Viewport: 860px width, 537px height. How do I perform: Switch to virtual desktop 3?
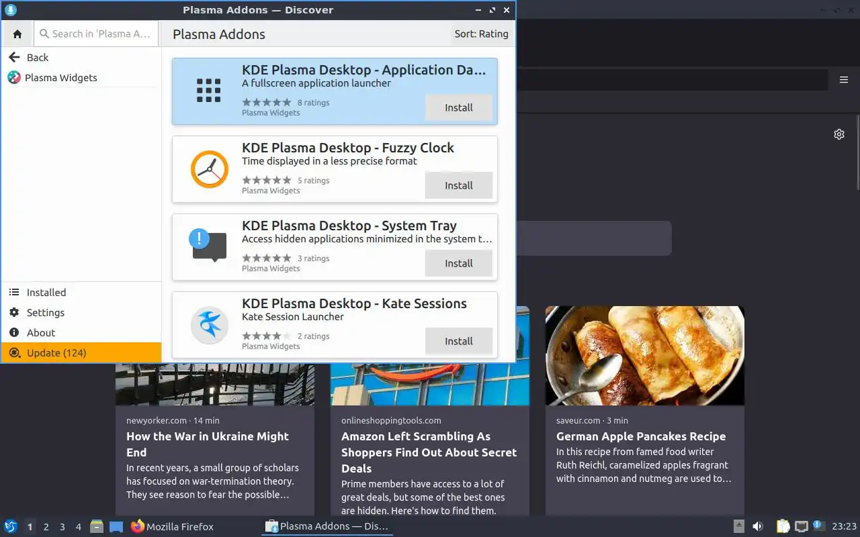pos(62,527)
